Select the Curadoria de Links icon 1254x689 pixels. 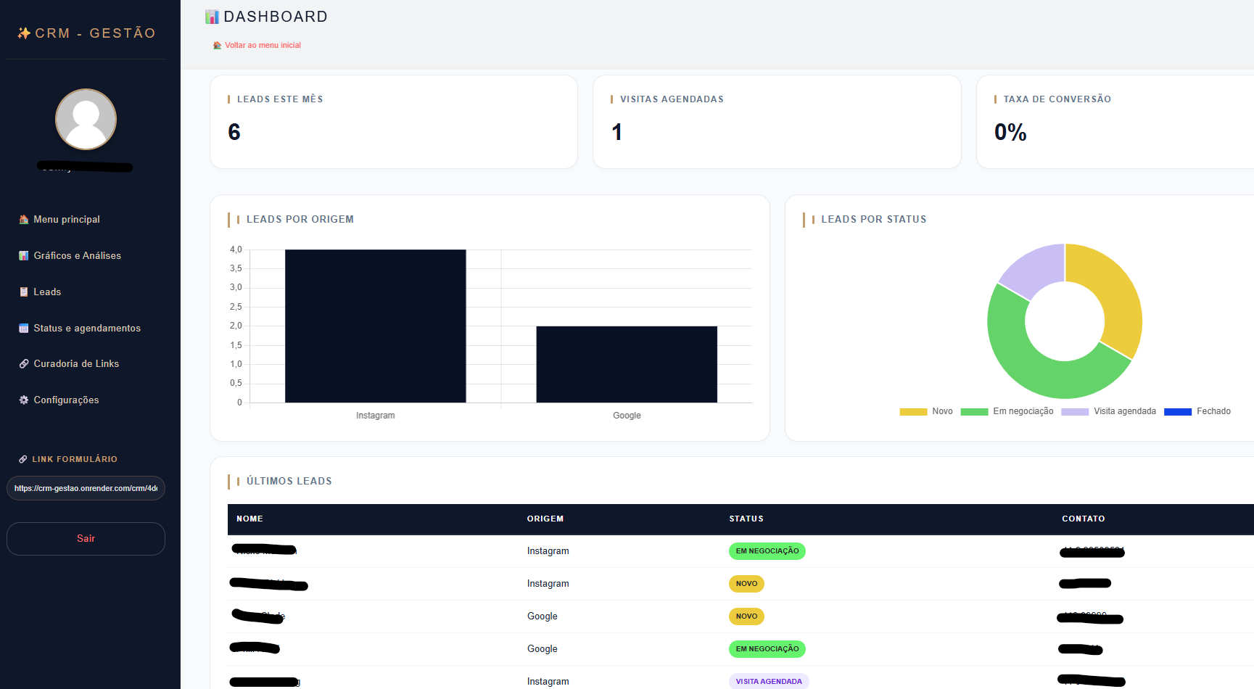[24, 363]
